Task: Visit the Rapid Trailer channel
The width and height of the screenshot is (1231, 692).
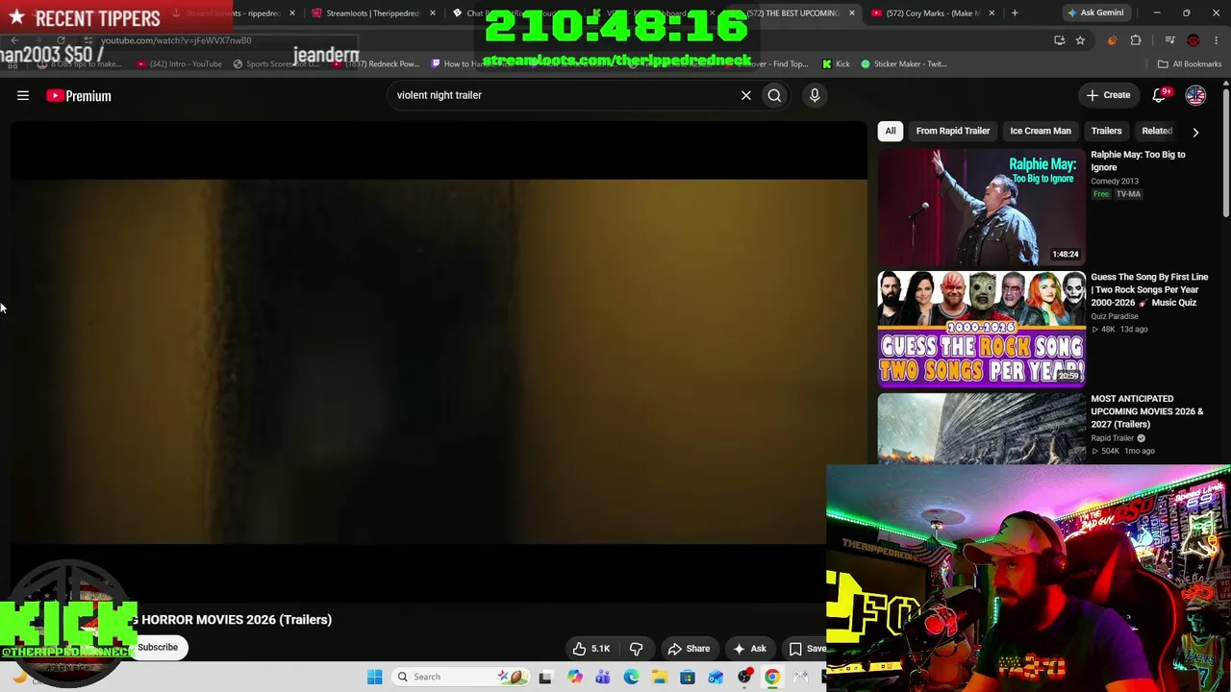Action: [1112, 438]
